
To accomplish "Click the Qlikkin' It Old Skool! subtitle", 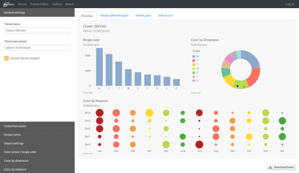I will click(x=96, y=31).
